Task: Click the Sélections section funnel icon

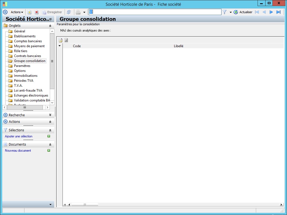Action: (6, 130)
